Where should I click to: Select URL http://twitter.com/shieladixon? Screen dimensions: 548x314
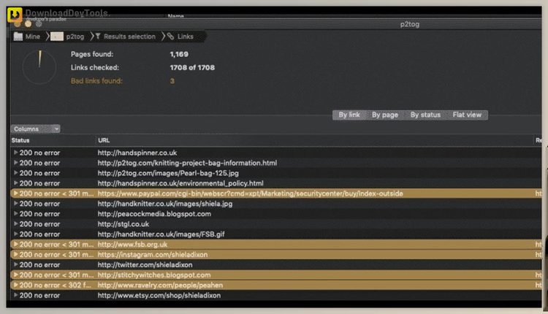pyautogui.click(x=145, y=265)
